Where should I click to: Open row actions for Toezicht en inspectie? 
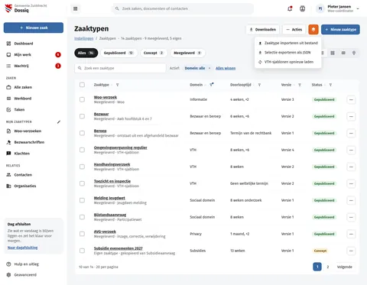click(351, 183)
